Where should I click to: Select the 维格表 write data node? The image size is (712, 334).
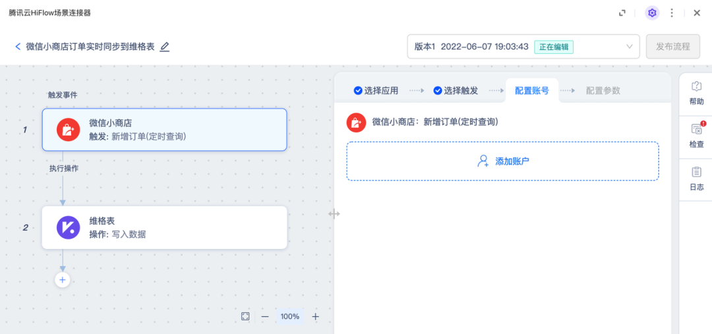coord(164,227)
